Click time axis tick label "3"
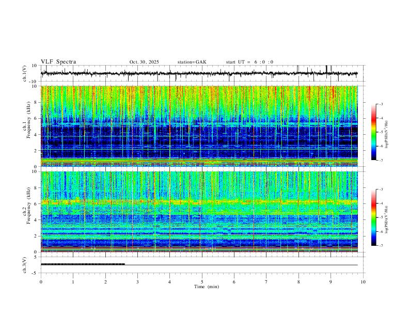 pyautogui.click(x=137, y=282)
